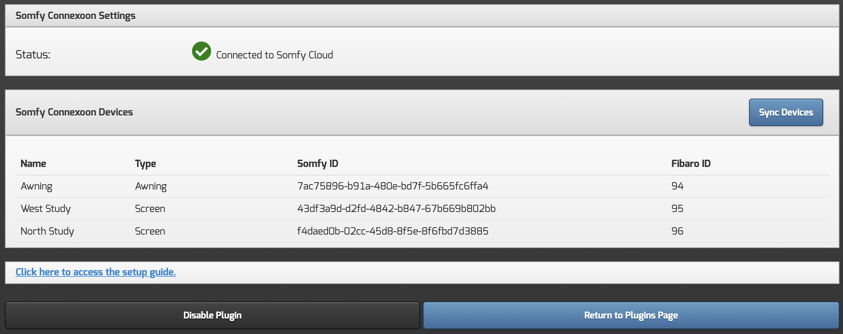Image resolution: width=843 pixels, height=334 pixels.
Task: Click the Disable Plugin button
Action: point(212,315)
